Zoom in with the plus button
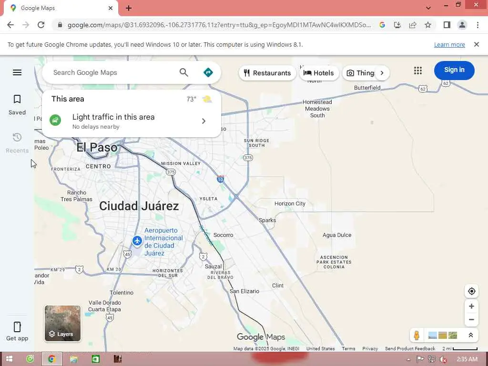This screenshot has height=366, width=488. tap(471, 306)
